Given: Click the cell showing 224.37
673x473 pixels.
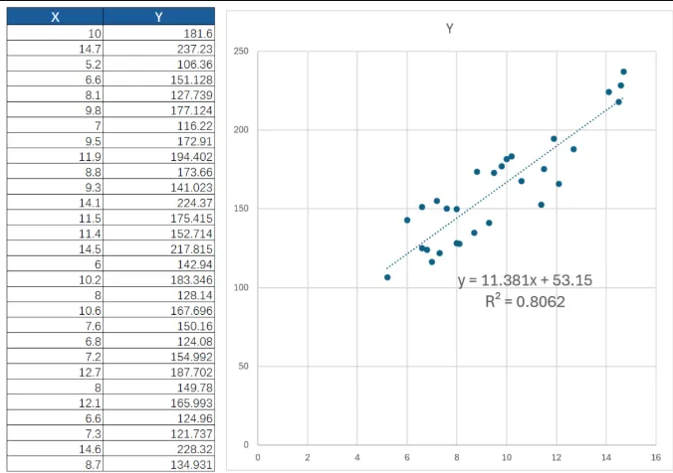Looking at the screenshot, I should pyautogui.click(x=159, y=203).
